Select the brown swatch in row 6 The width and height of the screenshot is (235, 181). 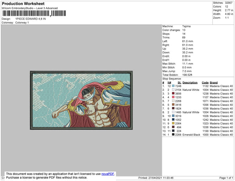click(173, 105)
